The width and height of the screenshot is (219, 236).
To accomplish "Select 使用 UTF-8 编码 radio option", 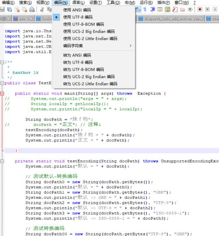I will coord(94,17).
